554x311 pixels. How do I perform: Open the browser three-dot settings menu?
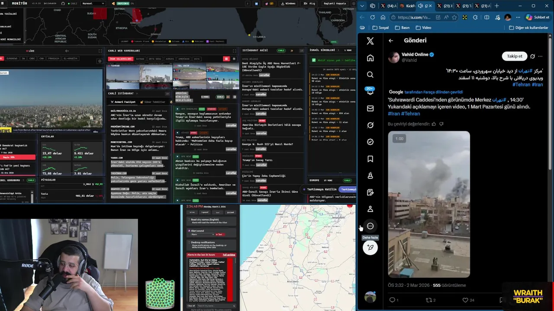[x=518, y=17]
